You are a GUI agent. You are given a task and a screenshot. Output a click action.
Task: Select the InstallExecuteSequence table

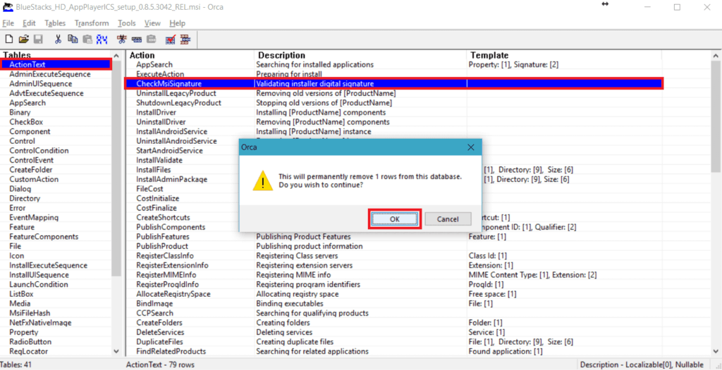(x=49, y=266)
